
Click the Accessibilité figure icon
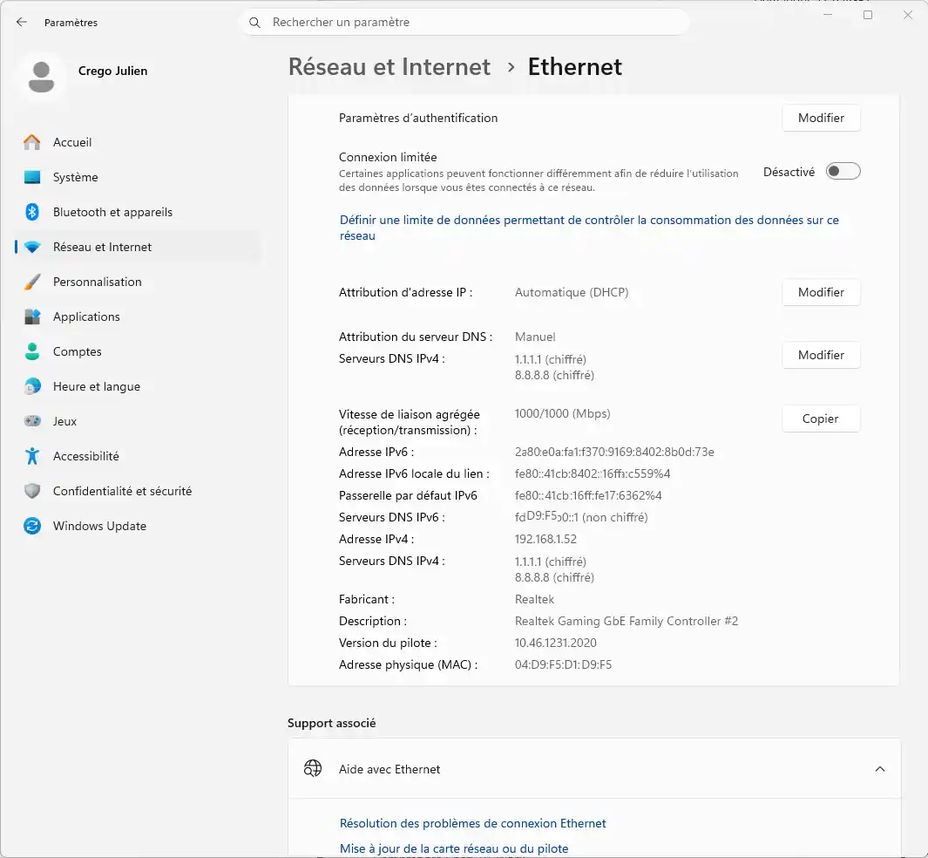[x=32, y=456]
